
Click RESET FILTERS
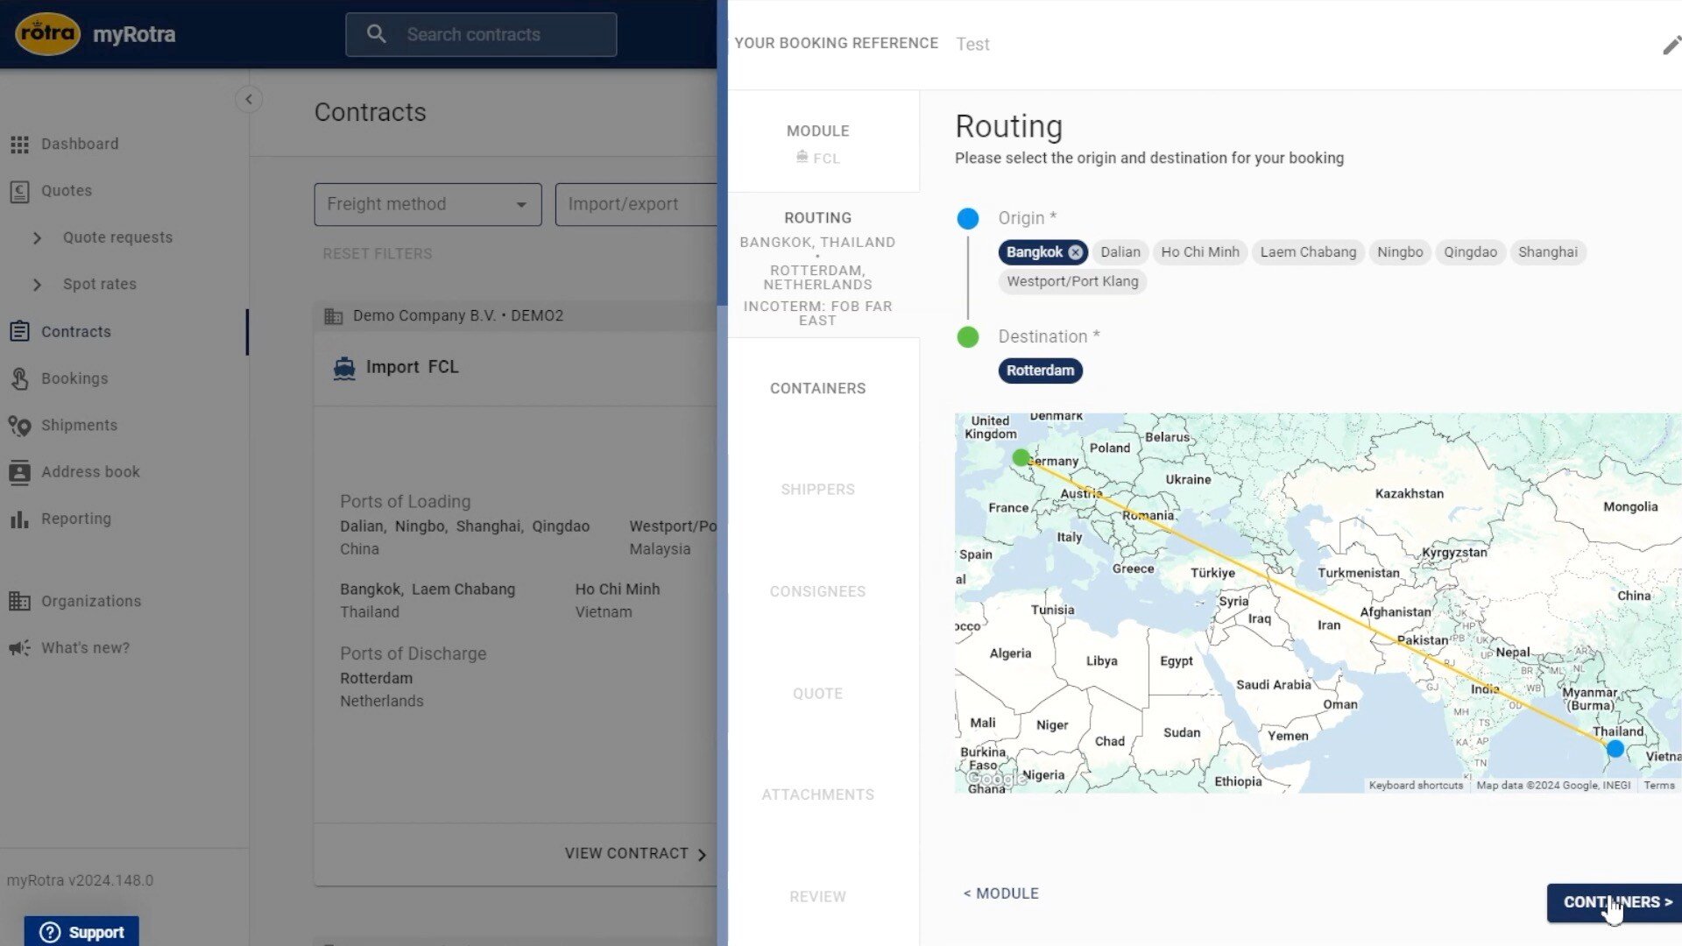pos(378,253)
